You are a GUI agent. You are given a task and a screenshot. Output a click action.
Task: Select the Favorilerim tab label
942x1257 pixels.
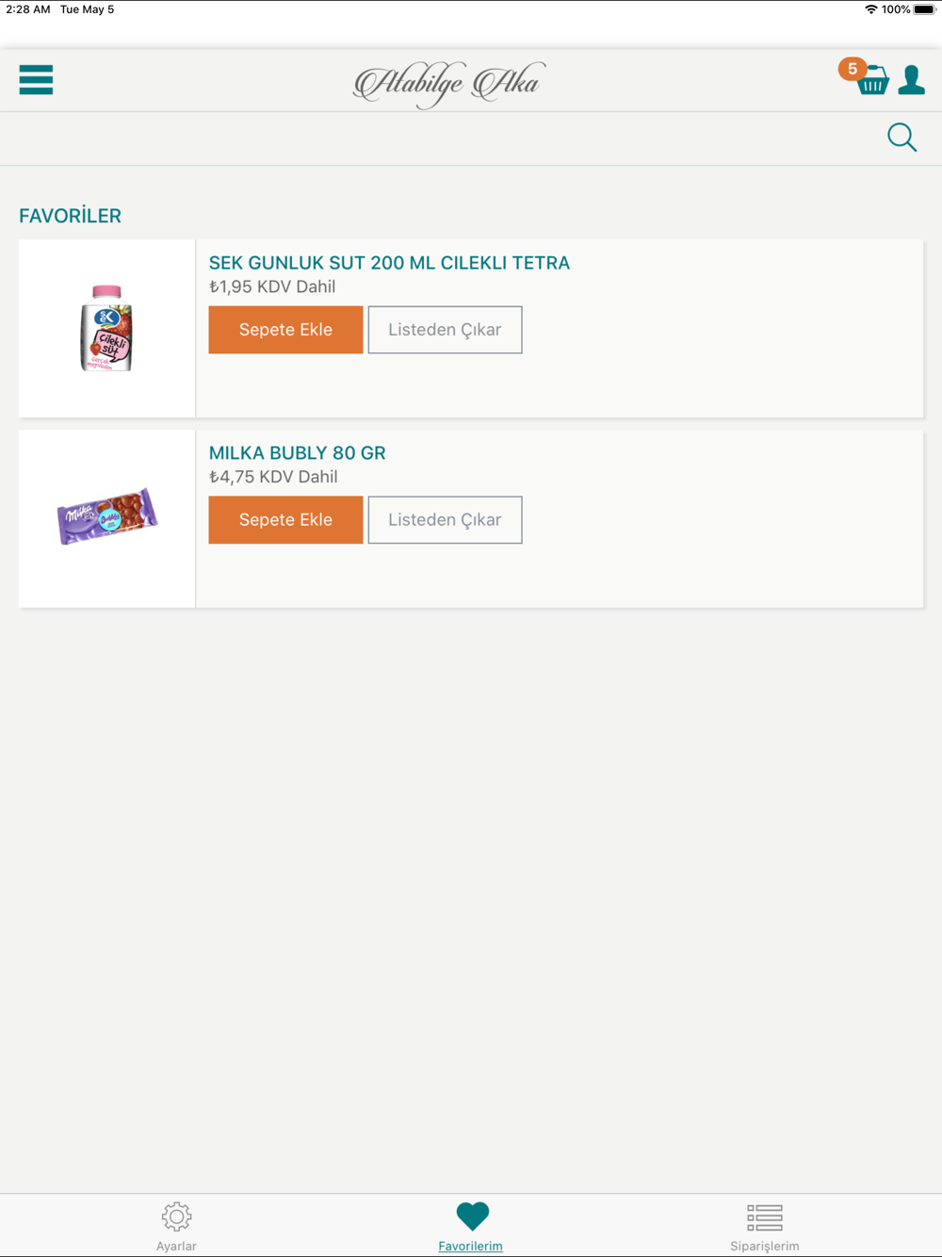[470, 1246]
